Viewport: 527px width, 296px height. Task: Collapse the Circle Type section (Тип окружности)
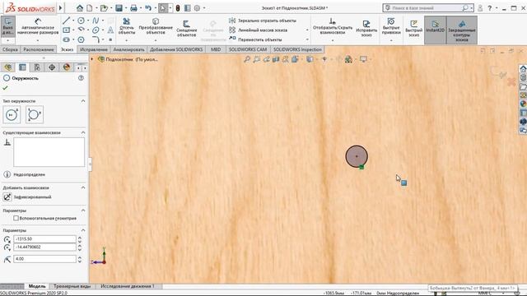[x=83, y=101]
